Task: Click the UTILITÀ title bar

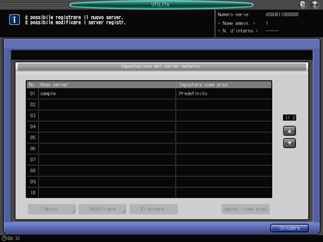Action: coord(161,4)
